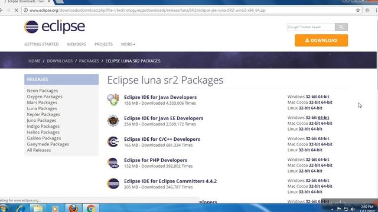The image size is (378, 212).
Task: Download C/C++ Developers Linux 64-bit
Action: click(x=317, y=150)
